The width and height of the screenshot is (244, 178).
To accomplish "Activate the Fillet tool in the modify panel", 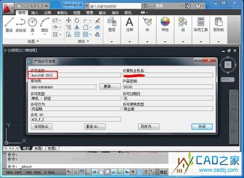I will click(85, 27).
